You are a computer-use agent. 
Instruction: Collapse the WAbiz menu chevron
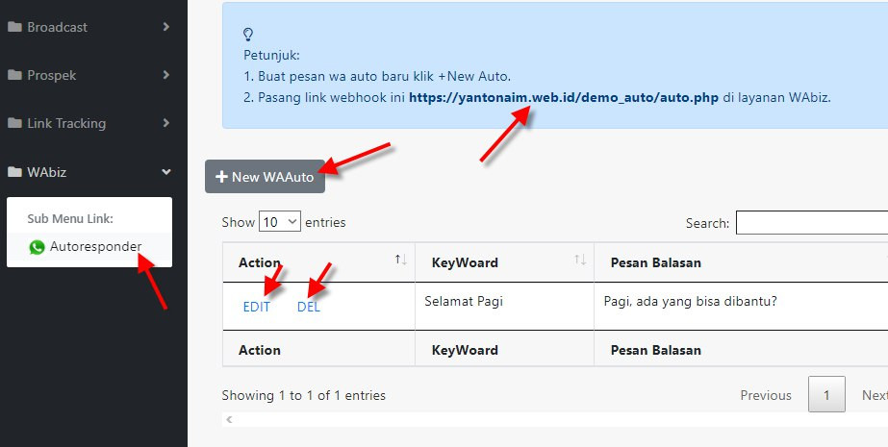[x=165, y=171]
